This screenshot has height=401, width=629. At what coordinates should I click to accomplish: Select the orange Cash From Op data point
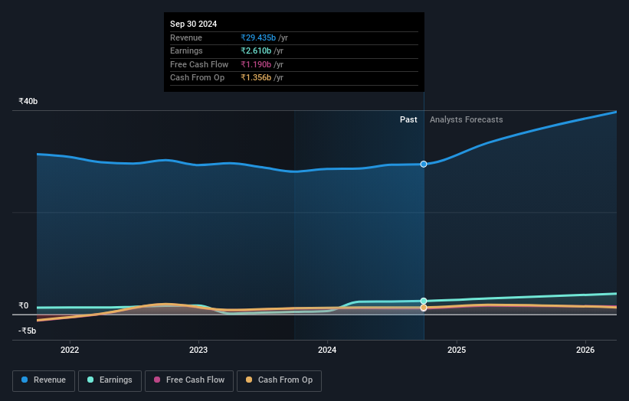[x=424, y=308]
